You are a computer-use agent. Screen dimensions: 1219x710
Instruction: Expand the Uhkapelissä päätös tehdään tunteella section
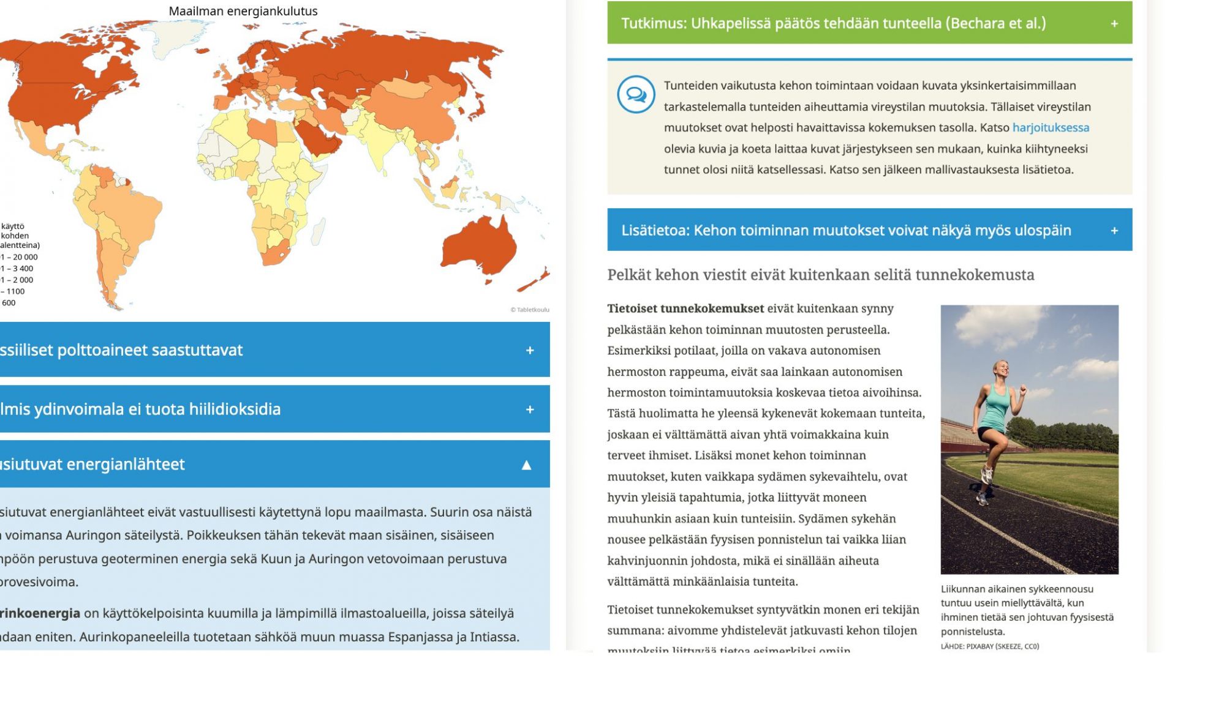(833, 23)
